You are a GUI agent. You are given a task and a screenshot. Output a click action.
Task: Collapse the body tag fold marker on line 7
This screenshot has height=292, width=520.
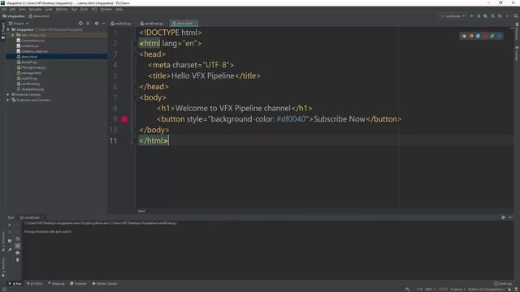136,97
